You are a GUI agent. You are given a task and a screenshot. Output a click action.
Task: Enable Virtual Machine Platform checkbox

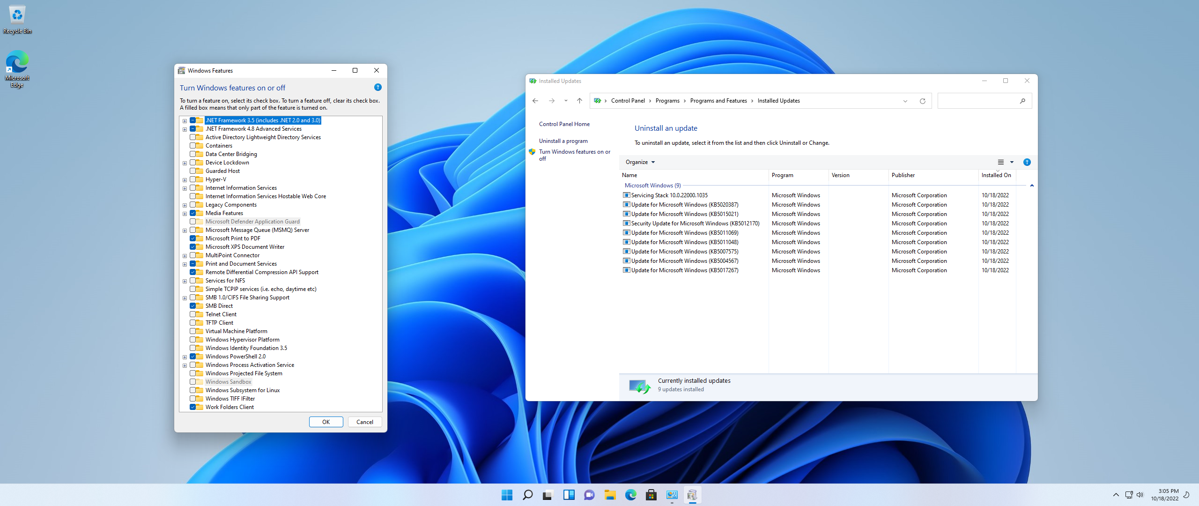(192, 331)
